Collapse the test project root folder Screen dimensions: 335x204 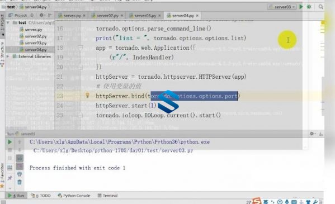(8, 22)
